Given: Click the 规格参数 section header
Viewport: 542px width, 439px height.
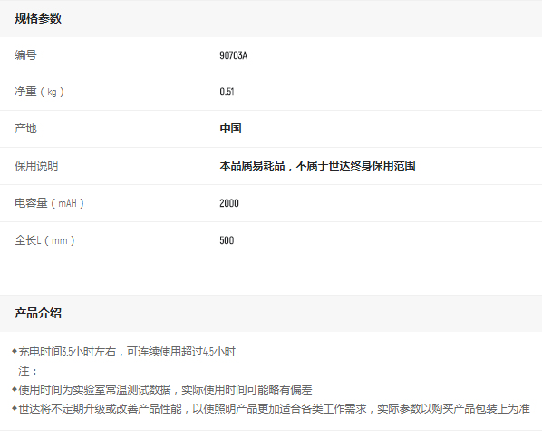Looking at the screenshot, I should (x=38, y=18).
